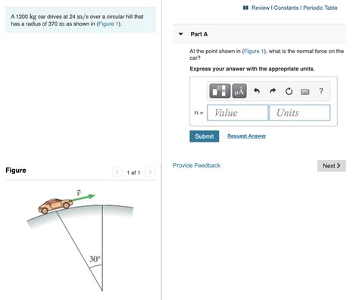
Task: Go to next figure arrow
Action: point(150,172)
